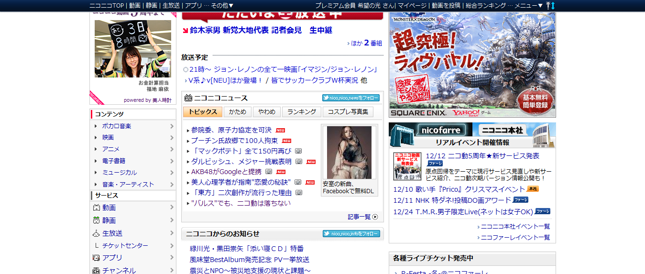Open 風味堂BestAlbum発売記念 PV一挙放送 notice
Viewport: 645px width, 274px height.
click(x=250, y=260)
